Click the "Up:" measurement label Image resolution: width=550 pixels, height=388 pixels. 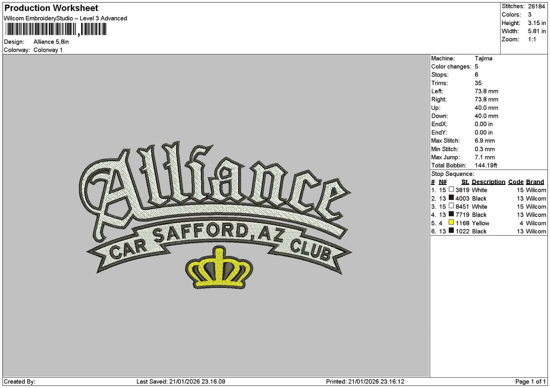pos(435,108)
